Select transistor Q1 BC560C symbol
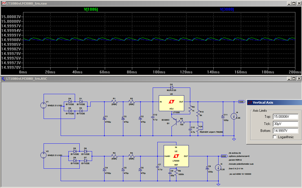This screenshot has height=188, width=302. [174, 121]
